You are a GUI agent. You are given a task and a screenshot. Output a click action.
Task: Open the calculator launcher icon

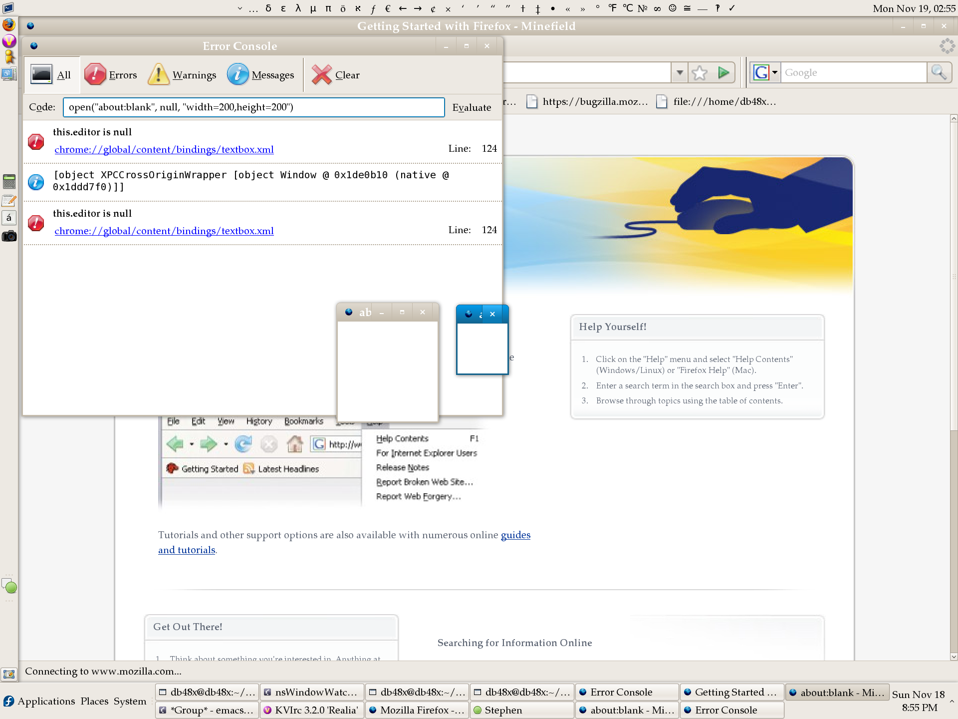[x=9, y=181]
